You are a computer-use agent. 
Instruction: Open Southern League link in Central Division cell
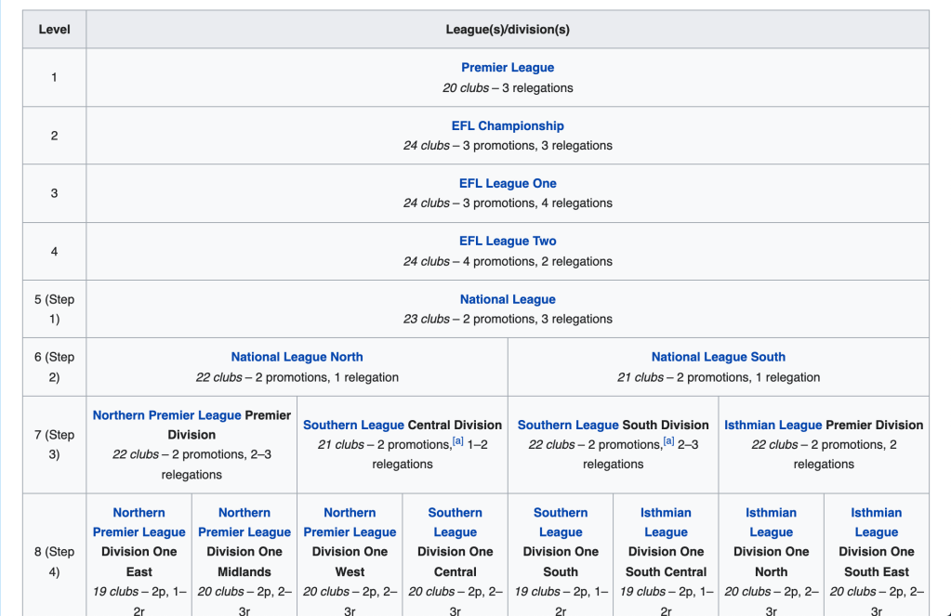[353, 425]
